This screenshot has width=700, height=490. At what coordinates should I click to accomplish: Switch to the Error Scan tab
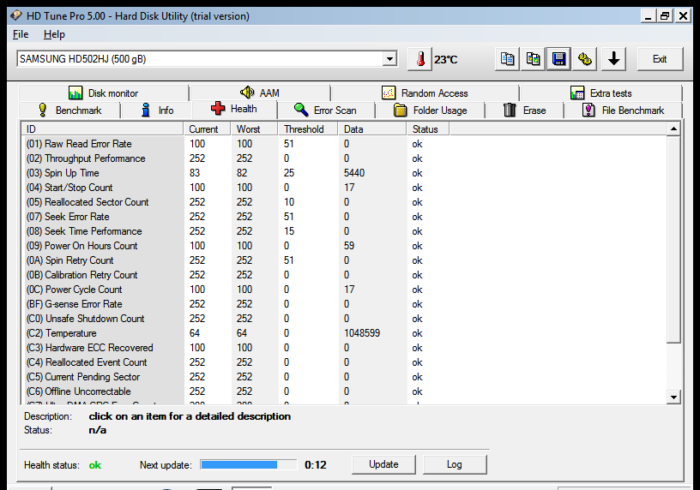pyautogui.click(x=325, y=111)
